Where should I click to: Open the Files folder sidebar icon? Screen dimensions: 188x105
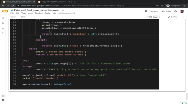pos(3,33)
